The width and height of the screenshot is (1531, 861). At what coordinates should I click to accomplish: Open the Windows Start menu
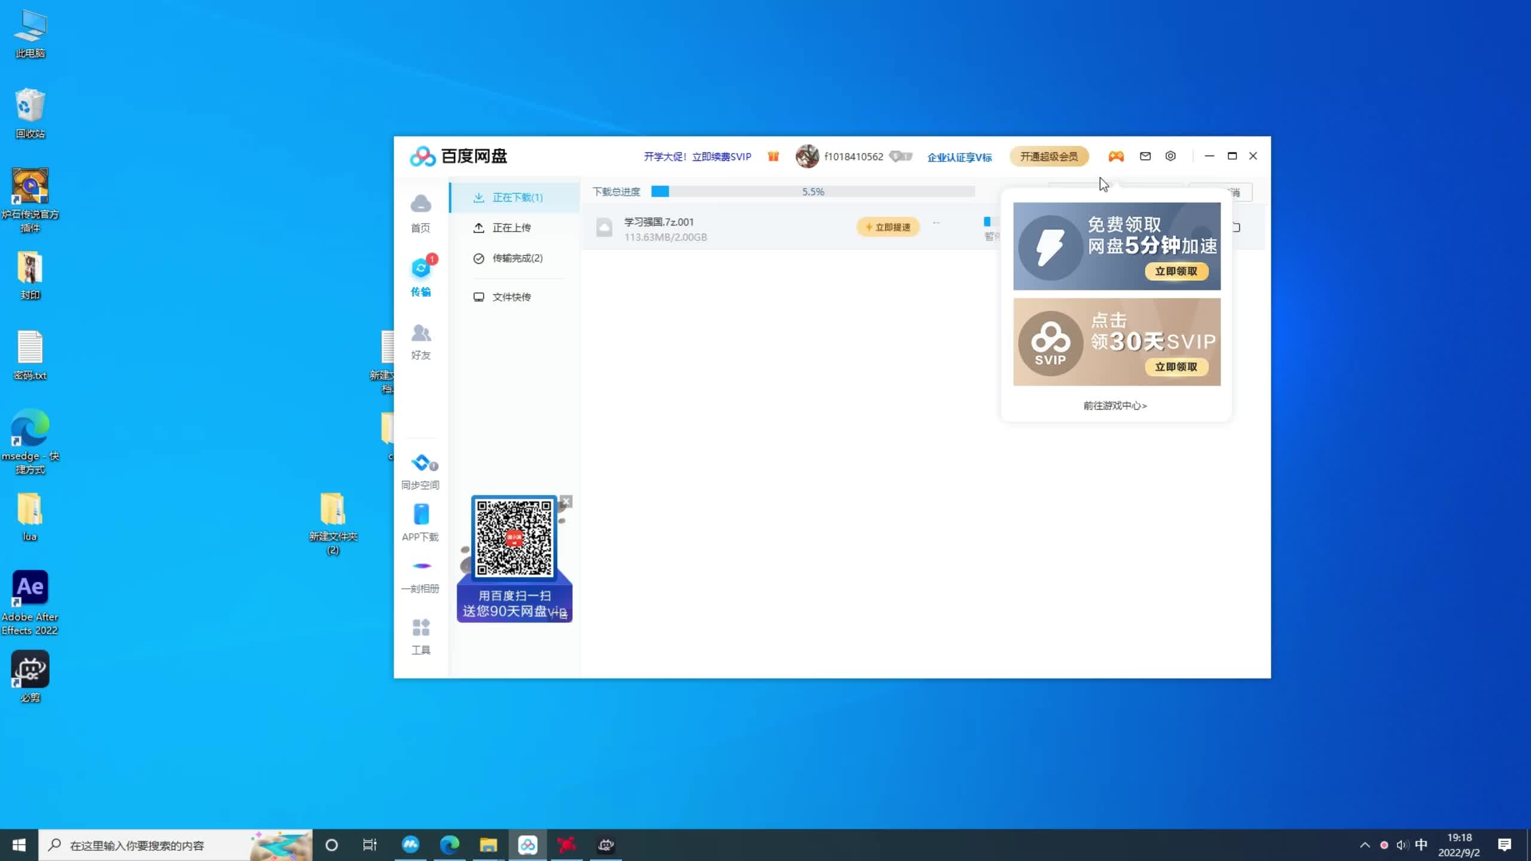coord(19,845)
